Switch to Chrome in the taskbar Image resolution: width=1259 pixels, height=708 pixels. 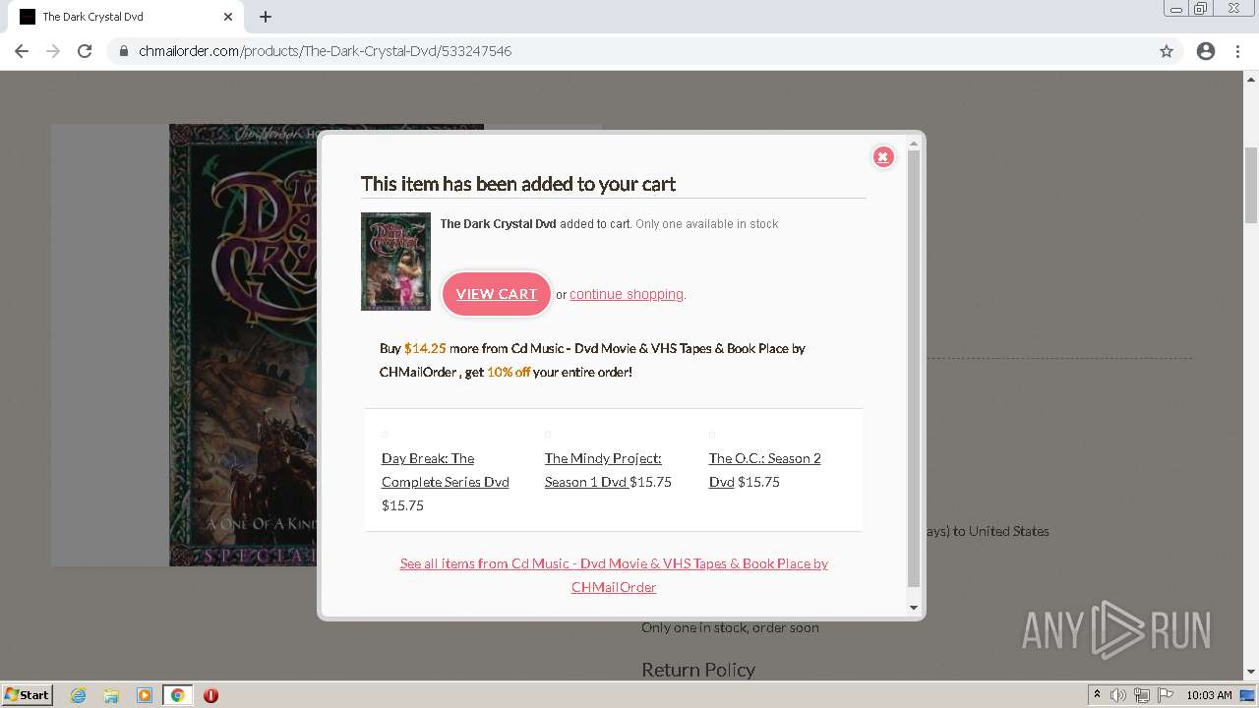pos(177,695)
